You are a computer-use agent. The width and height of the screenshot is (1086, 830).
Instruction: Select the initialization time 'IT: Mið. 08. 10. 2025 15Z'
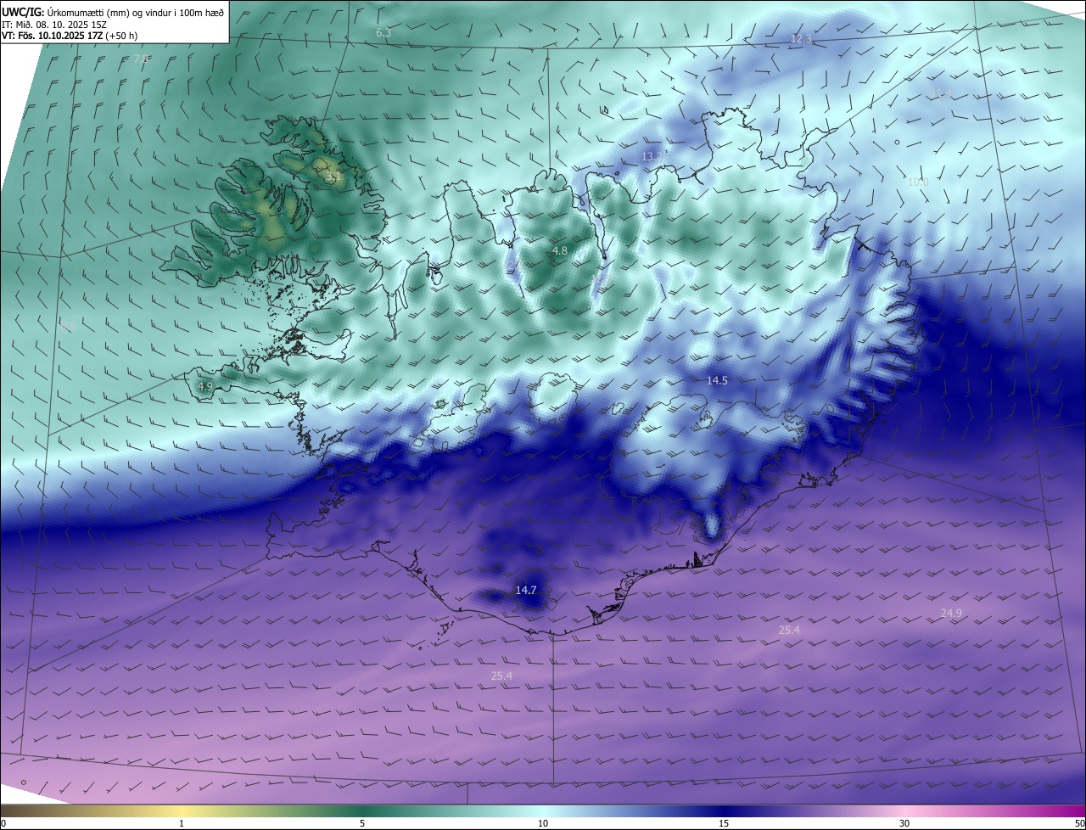(56, 24)
